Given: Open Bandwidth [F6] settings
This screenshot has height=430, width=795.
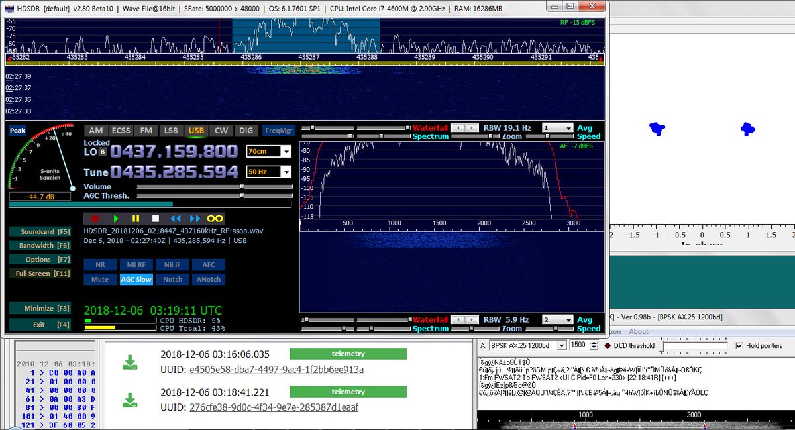Looking at the screenshot, I should (42, 246).
